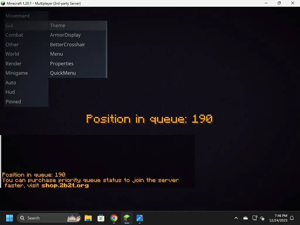Open the notifications bell
This screenshot has height=225, width=300.
(292, 218)
